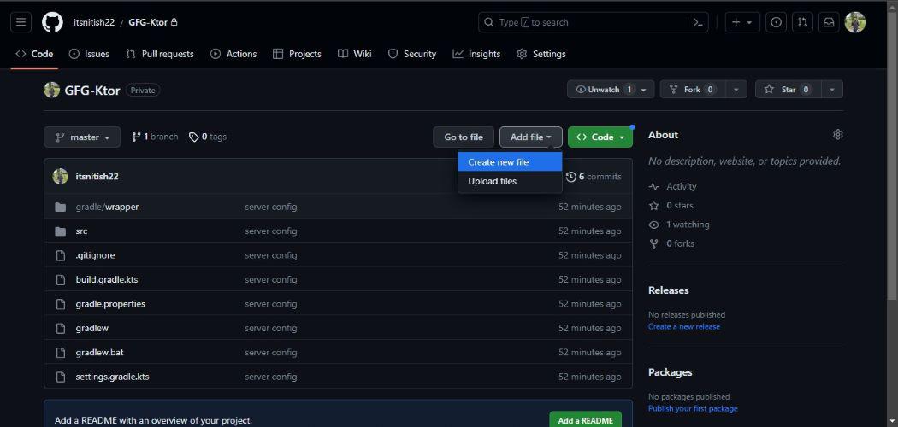Open the build.gradle.kts file name
This screenshot has width=898, height=427.
107,279
